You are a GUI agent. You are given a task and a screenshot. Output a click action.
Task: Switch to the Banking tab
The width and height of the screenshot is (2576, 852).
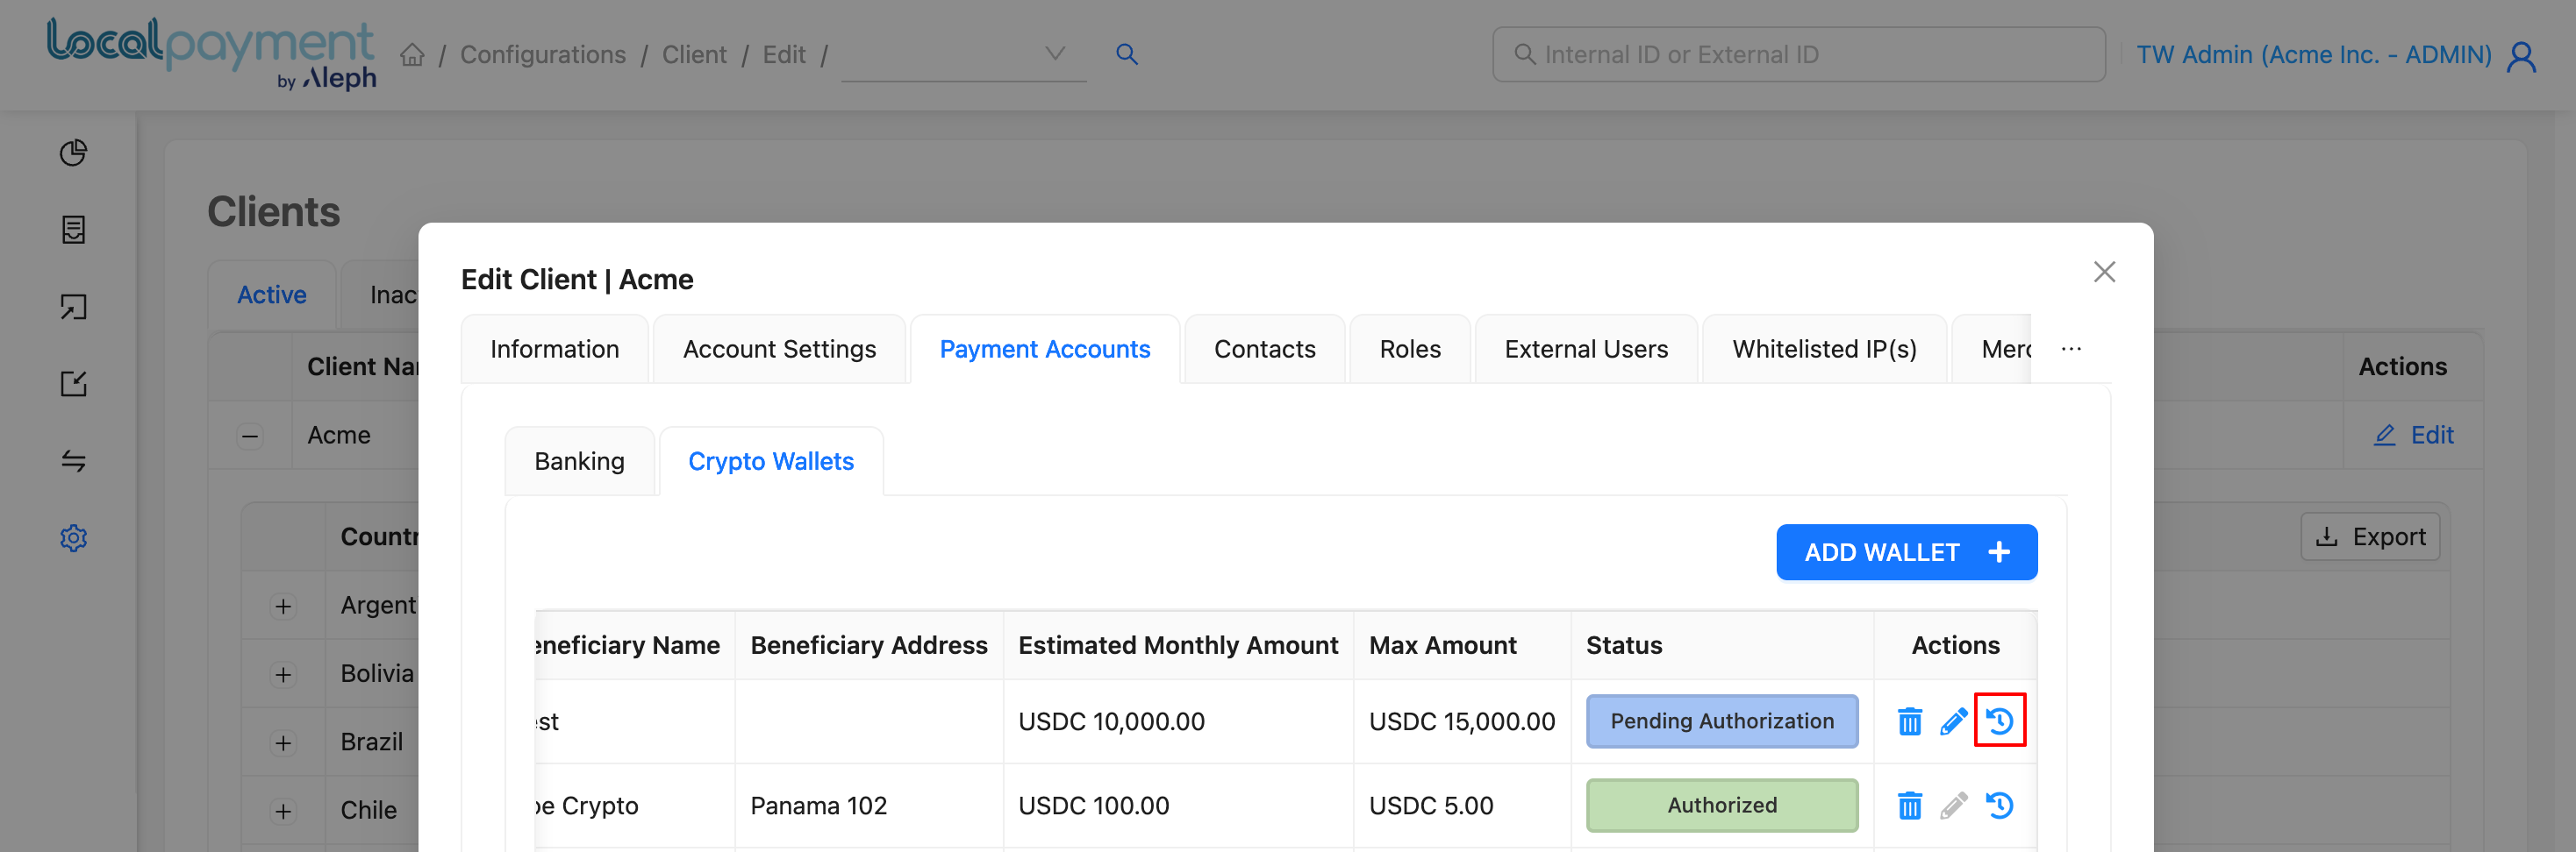pos(579,461)
